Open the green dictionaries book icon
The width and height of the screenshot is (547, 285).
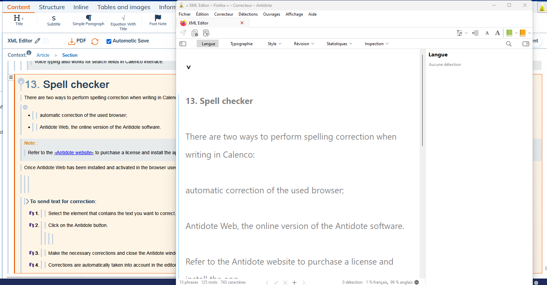coord(509,33)
